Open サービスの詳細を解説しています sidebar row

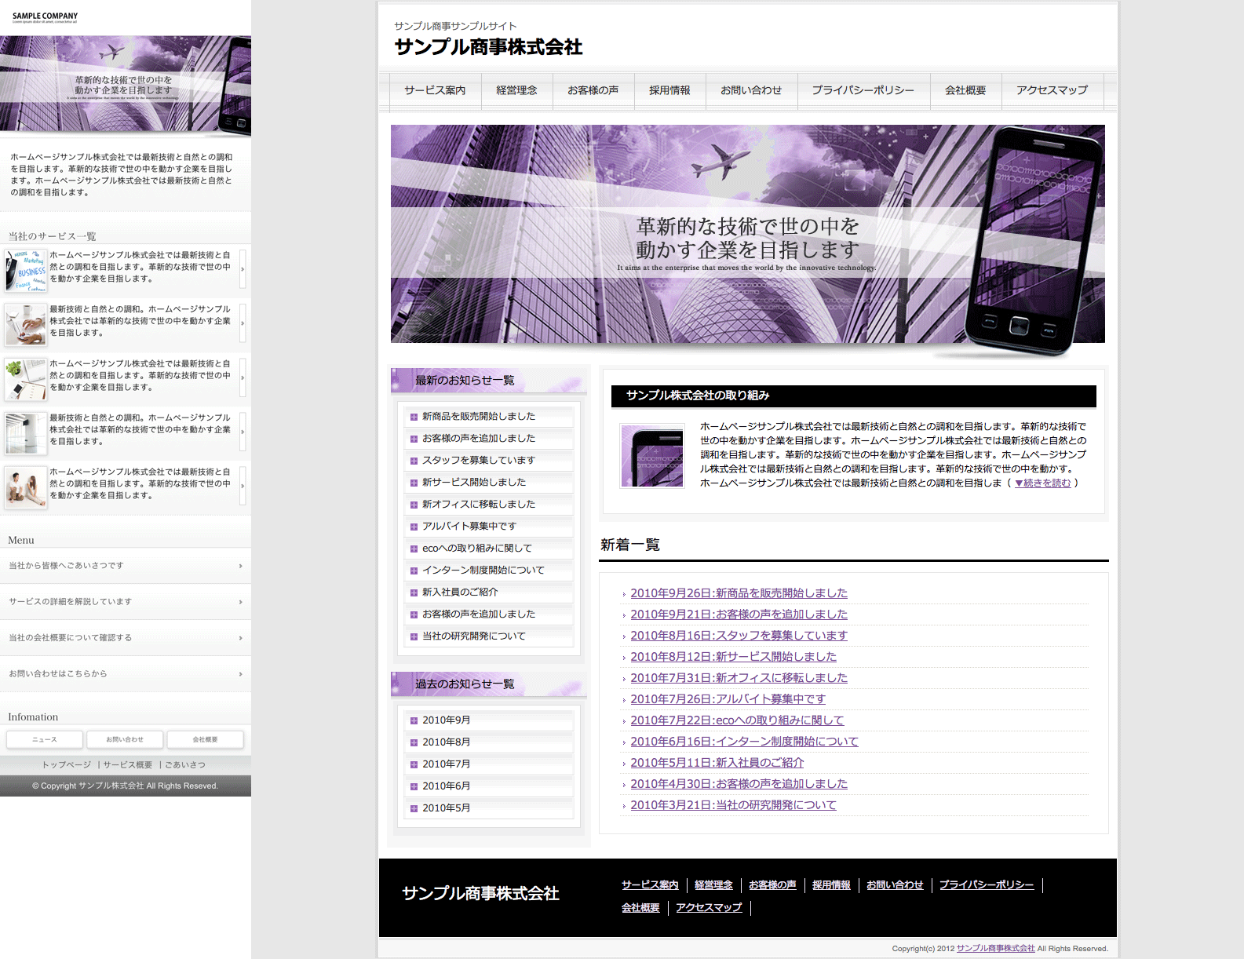[x=126, y=602]
